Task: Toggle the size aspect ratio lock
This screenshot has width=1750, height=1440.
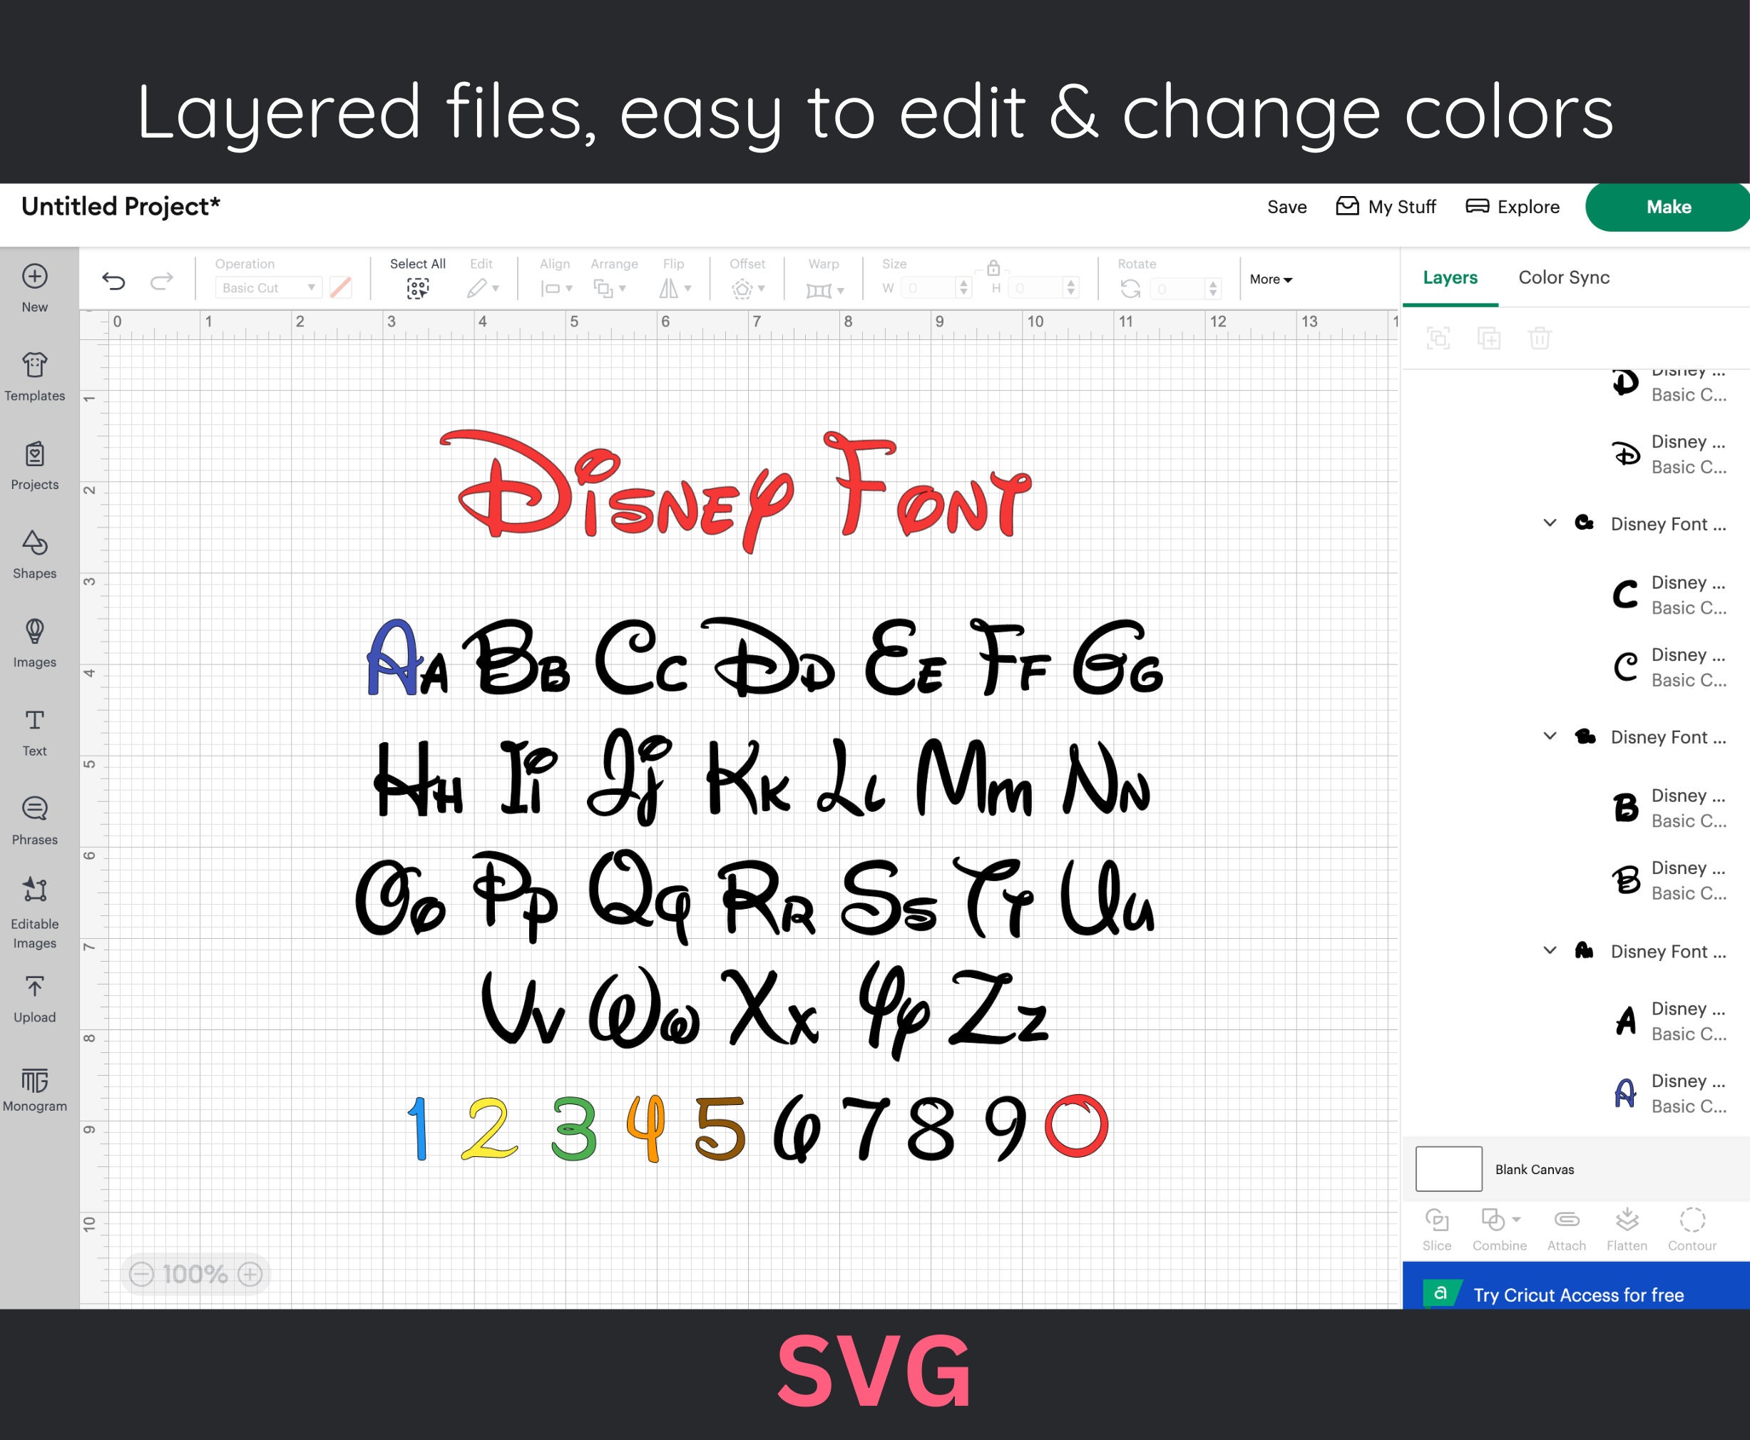Action: [993, 268]
